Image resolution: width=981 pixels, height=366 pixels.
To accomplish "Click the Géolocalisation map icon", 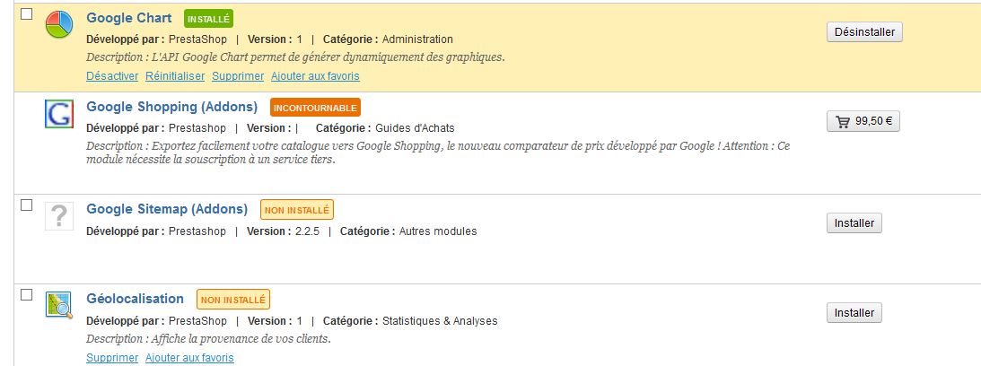I will (x=58, y=306).
